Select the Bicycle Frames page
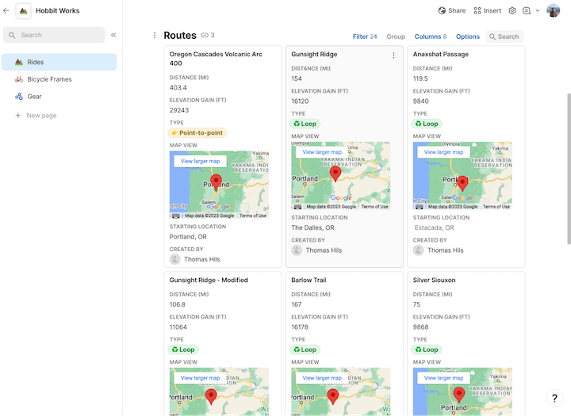This screenshot has height=416, width=571. pyautogui.click(x=59, y=79)
